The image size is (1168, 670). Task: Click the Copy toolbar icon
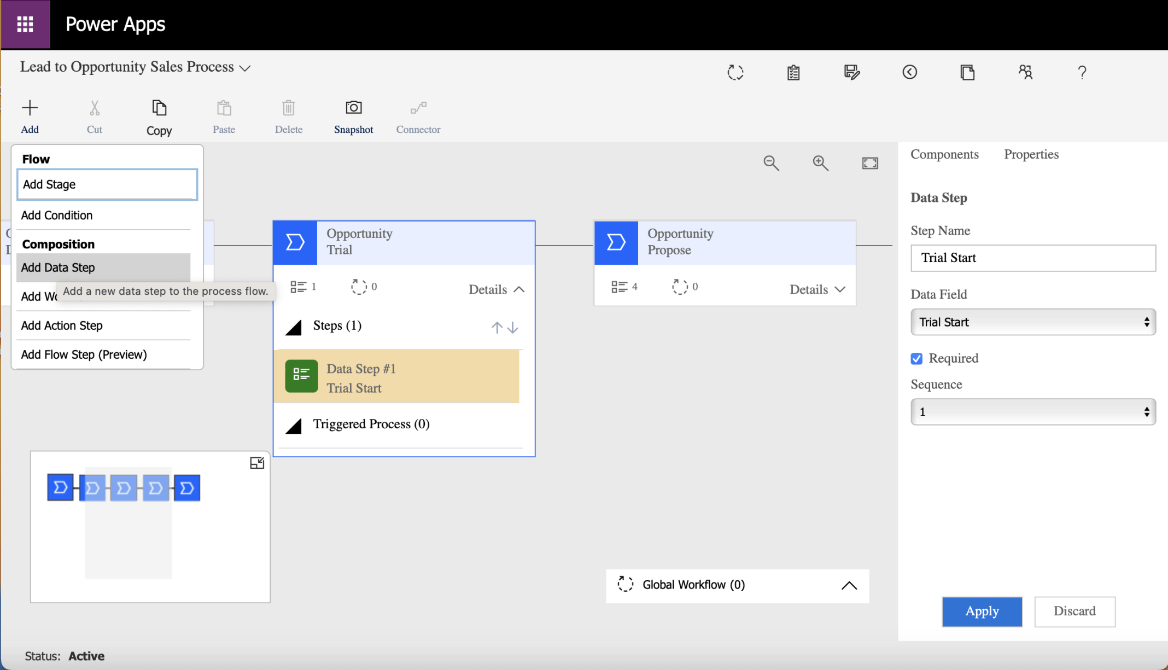(x=159, y=108)
